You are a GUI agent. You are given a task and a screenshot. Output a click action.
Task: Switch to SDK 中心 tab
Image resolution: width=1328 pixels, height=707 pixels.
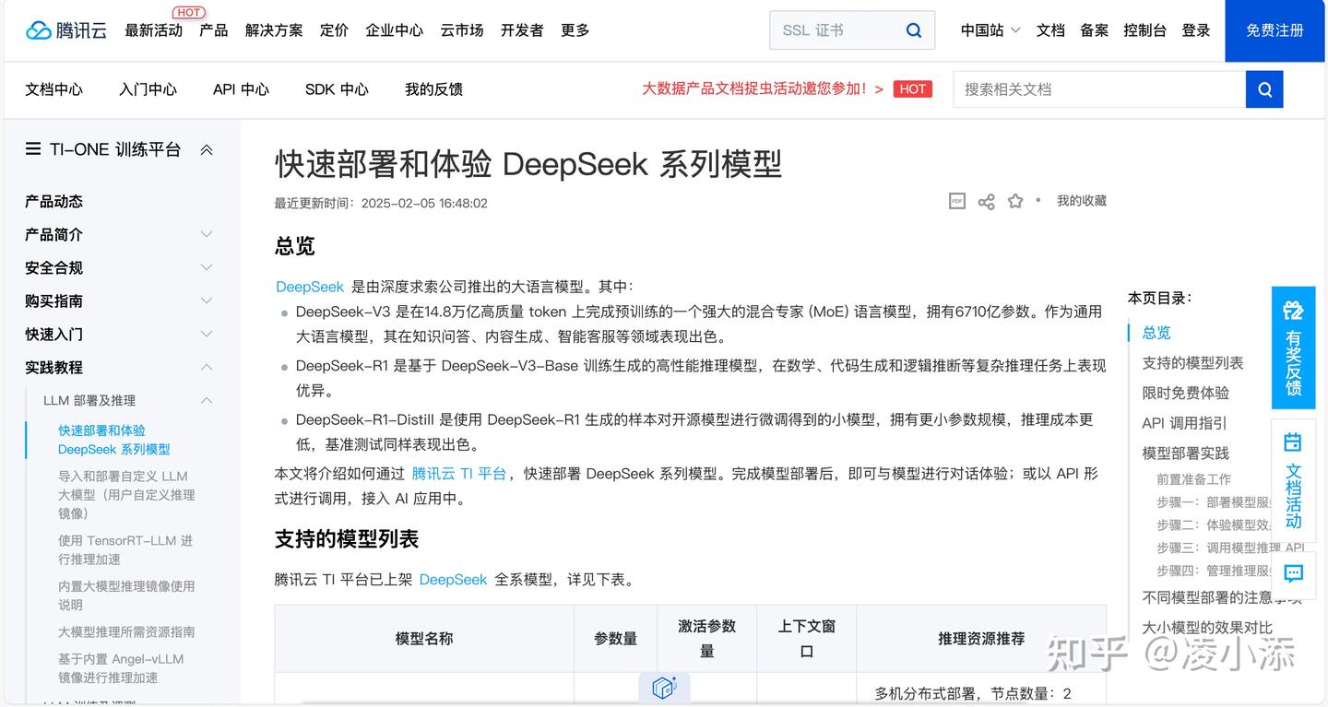pos(337,89)
